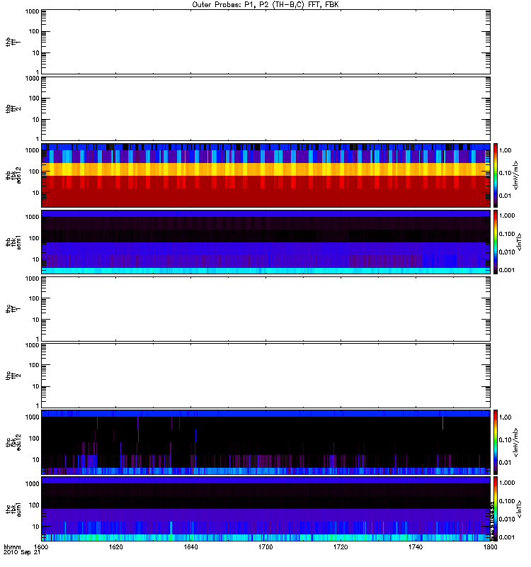Click the 'thc fff 1' y-axis title

tap(13, 309)
